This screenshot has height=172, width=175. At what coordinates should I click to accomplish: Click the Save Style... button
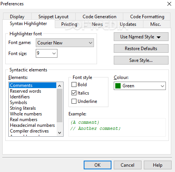[141, 60]
